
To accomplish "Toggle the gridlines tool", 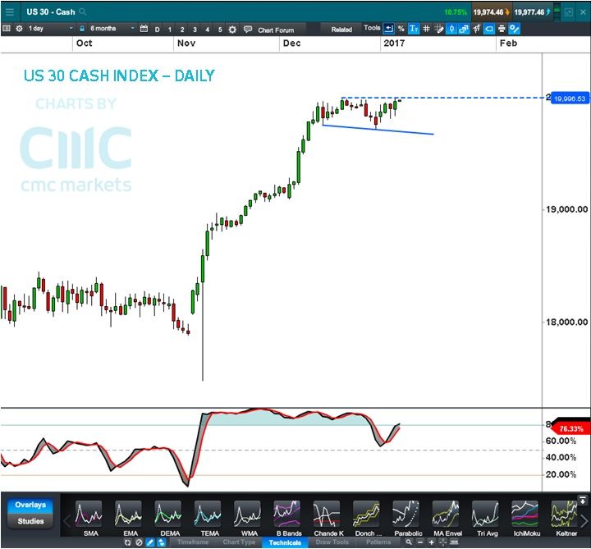I will click(426, 28).
